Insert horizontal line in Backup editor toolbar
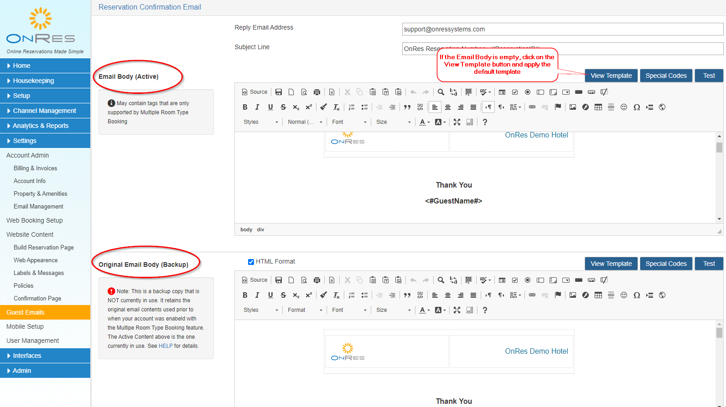This screenshot has width=726, height=407. click(x=611, y=295)
